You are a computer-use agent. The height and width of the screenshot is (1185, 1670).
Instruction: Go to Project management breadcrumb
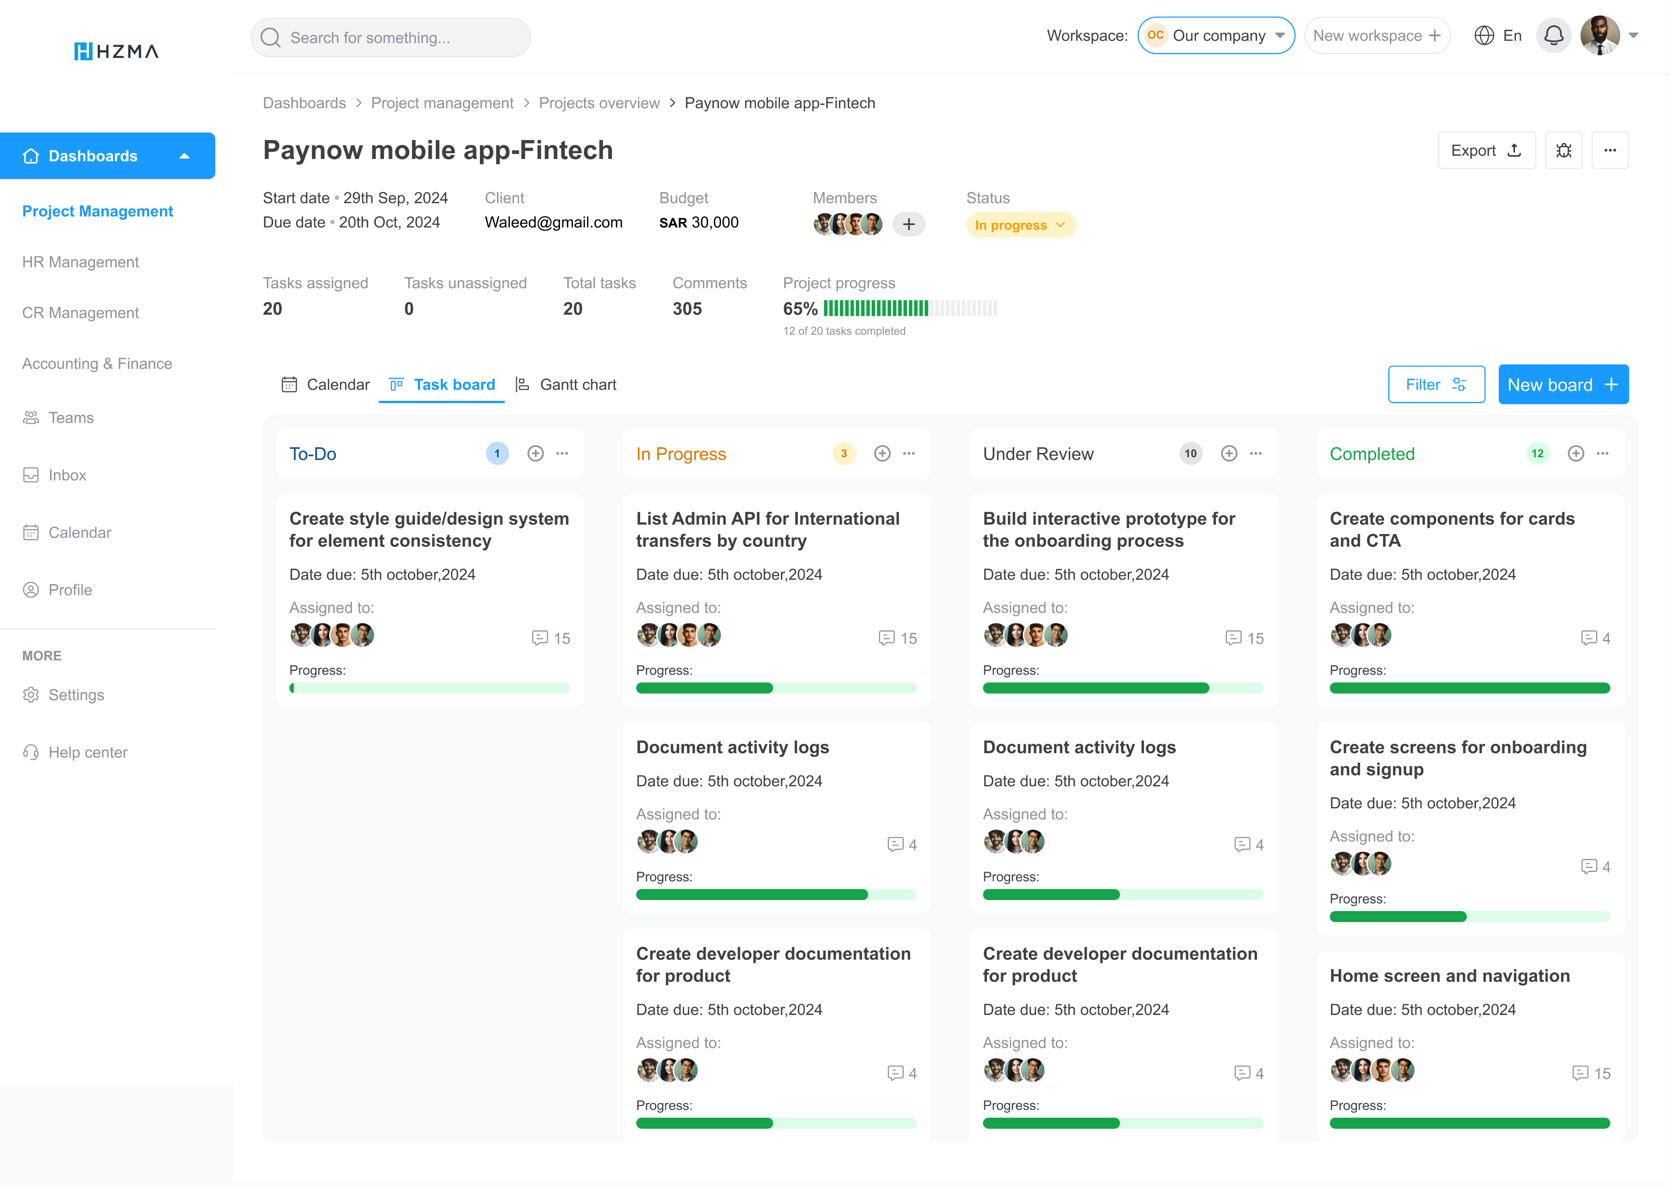click(442, 103)
